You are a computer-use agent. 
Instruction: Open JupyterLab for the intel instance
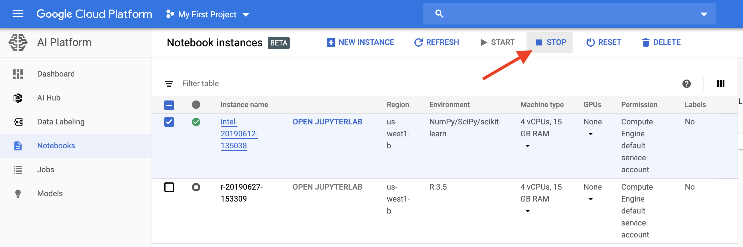327,122
